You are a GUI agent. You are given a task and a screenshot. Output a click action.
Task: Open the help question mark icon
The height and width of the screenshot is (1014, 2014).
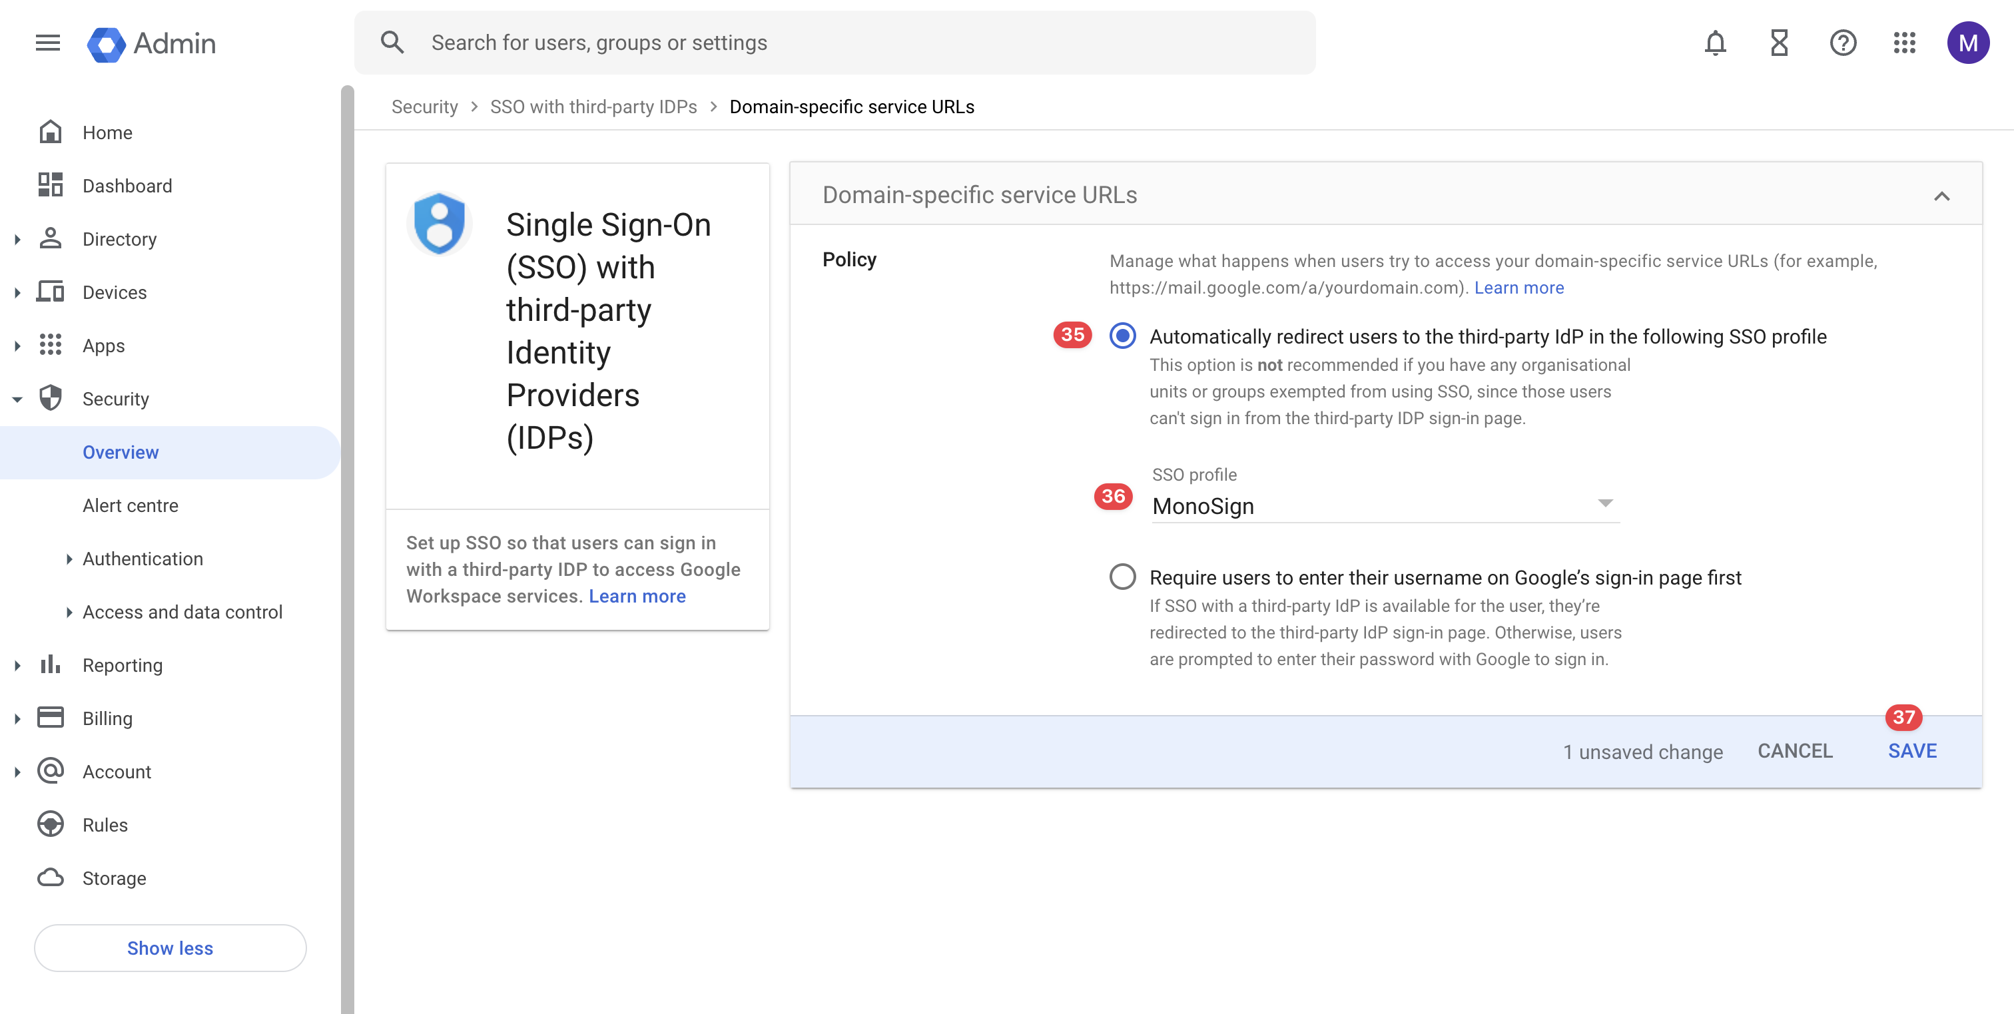click(1842, 43)
